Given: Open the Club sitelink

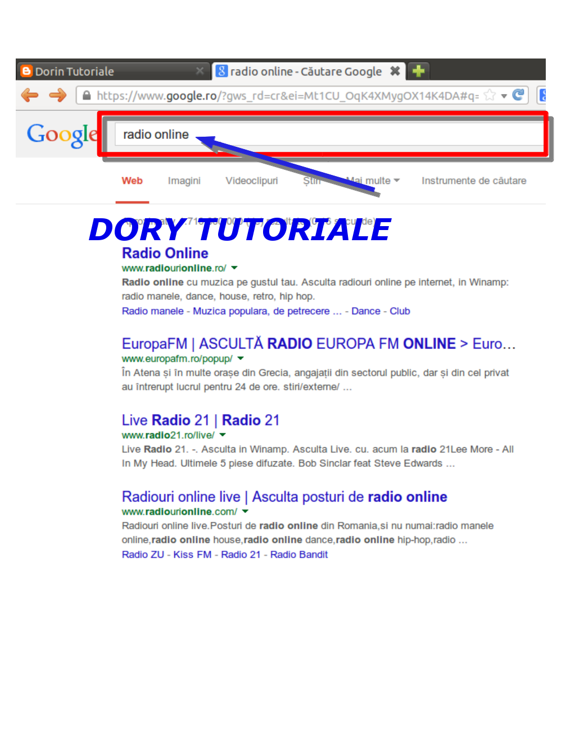Looking at the screenshot, I should [400, 311].
